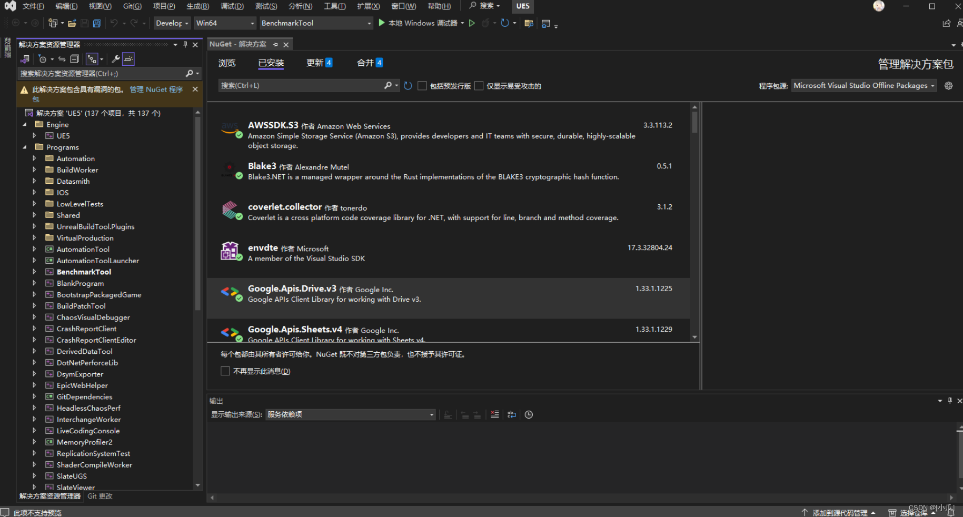
Task: Click the share icon at top right
Action: [x=946, y=23]
